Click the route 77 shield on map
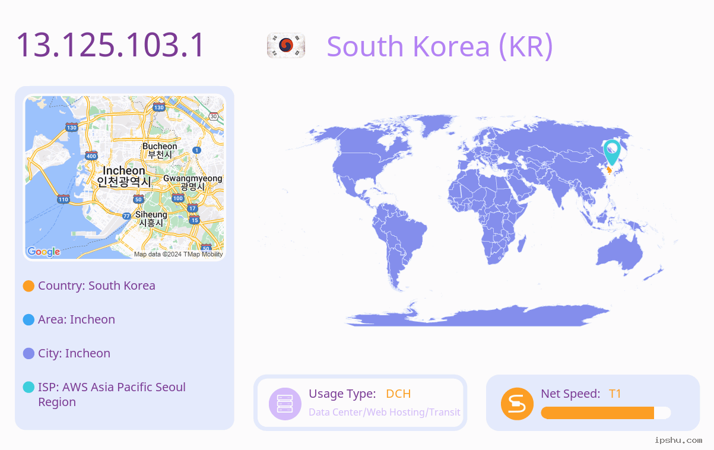The width and height of the screenshot is (714, 450). tap(126, 216)
